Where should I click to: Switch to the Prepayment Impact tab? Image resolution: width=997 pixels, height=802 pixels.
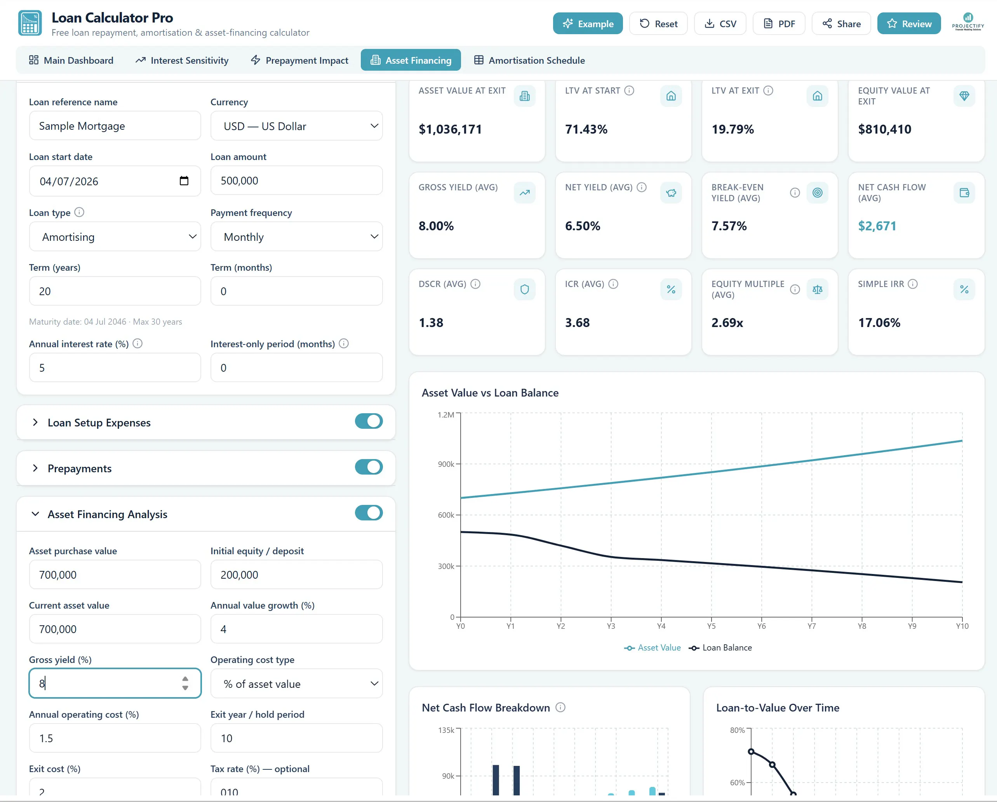coord(299,60)
